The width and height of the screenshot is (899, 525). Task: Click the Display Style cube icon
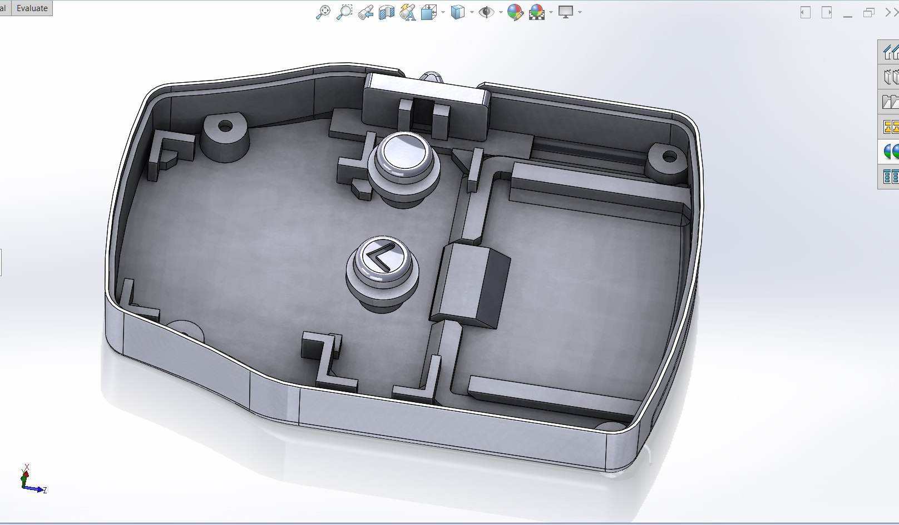point(458,12)
